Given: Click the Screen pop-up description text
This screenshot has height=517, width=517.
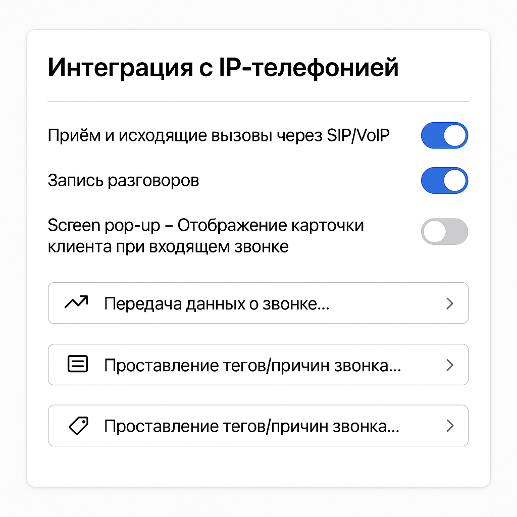Looking at the screenshot, I should click(x=206, y=236).
